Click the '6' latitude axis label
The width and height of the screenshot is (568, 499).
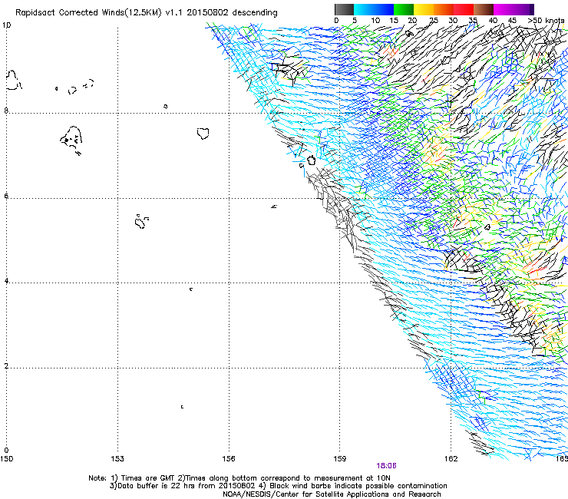pos(6,196)
